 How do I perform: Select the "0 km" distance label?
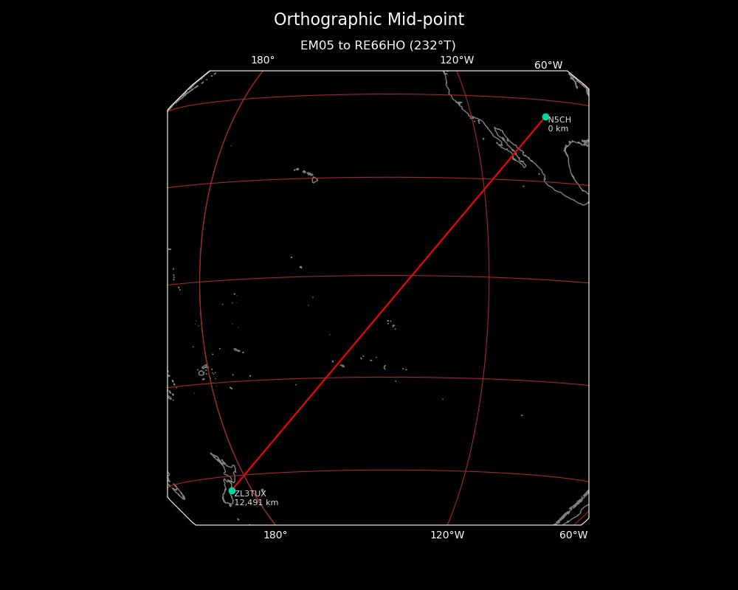coord(558,129)
